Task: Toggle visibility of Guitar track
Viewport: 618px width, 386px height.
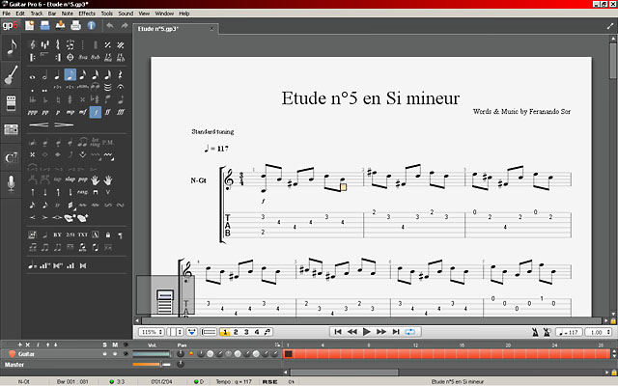Action: tap(126, 354)
